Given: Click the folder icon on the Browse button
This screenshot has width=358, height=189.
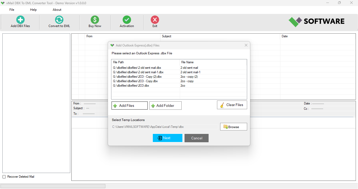Looking at the screenshot, I should coord(225,127).
